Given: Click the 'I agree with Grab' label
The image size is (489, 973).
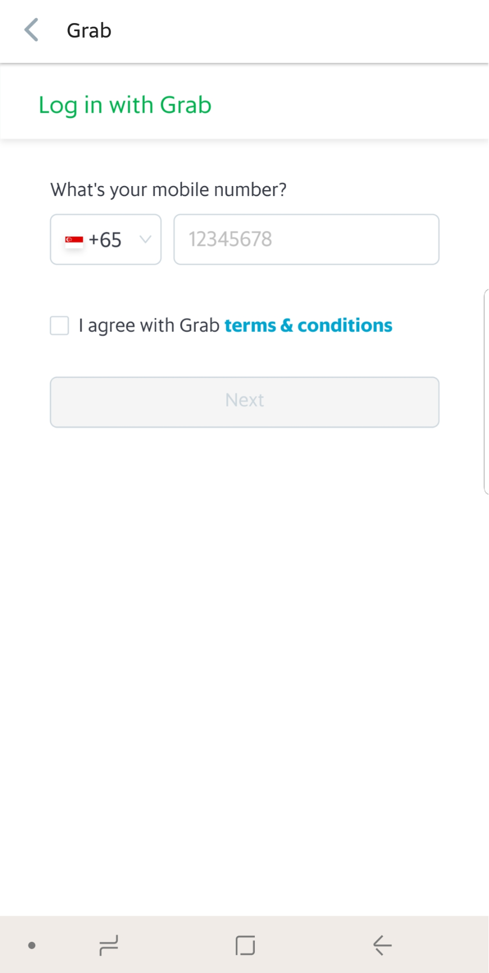Looking at the screenshot, I should click(x=149, y=326).
